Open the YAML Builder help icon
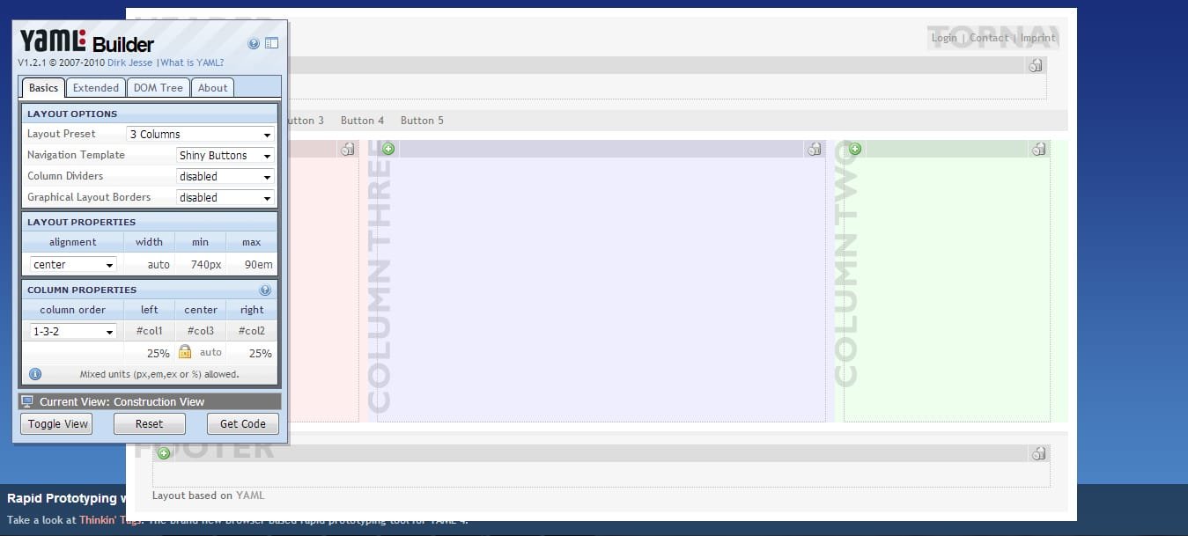This screenshot has height=536, width=1188. [254, 43]
